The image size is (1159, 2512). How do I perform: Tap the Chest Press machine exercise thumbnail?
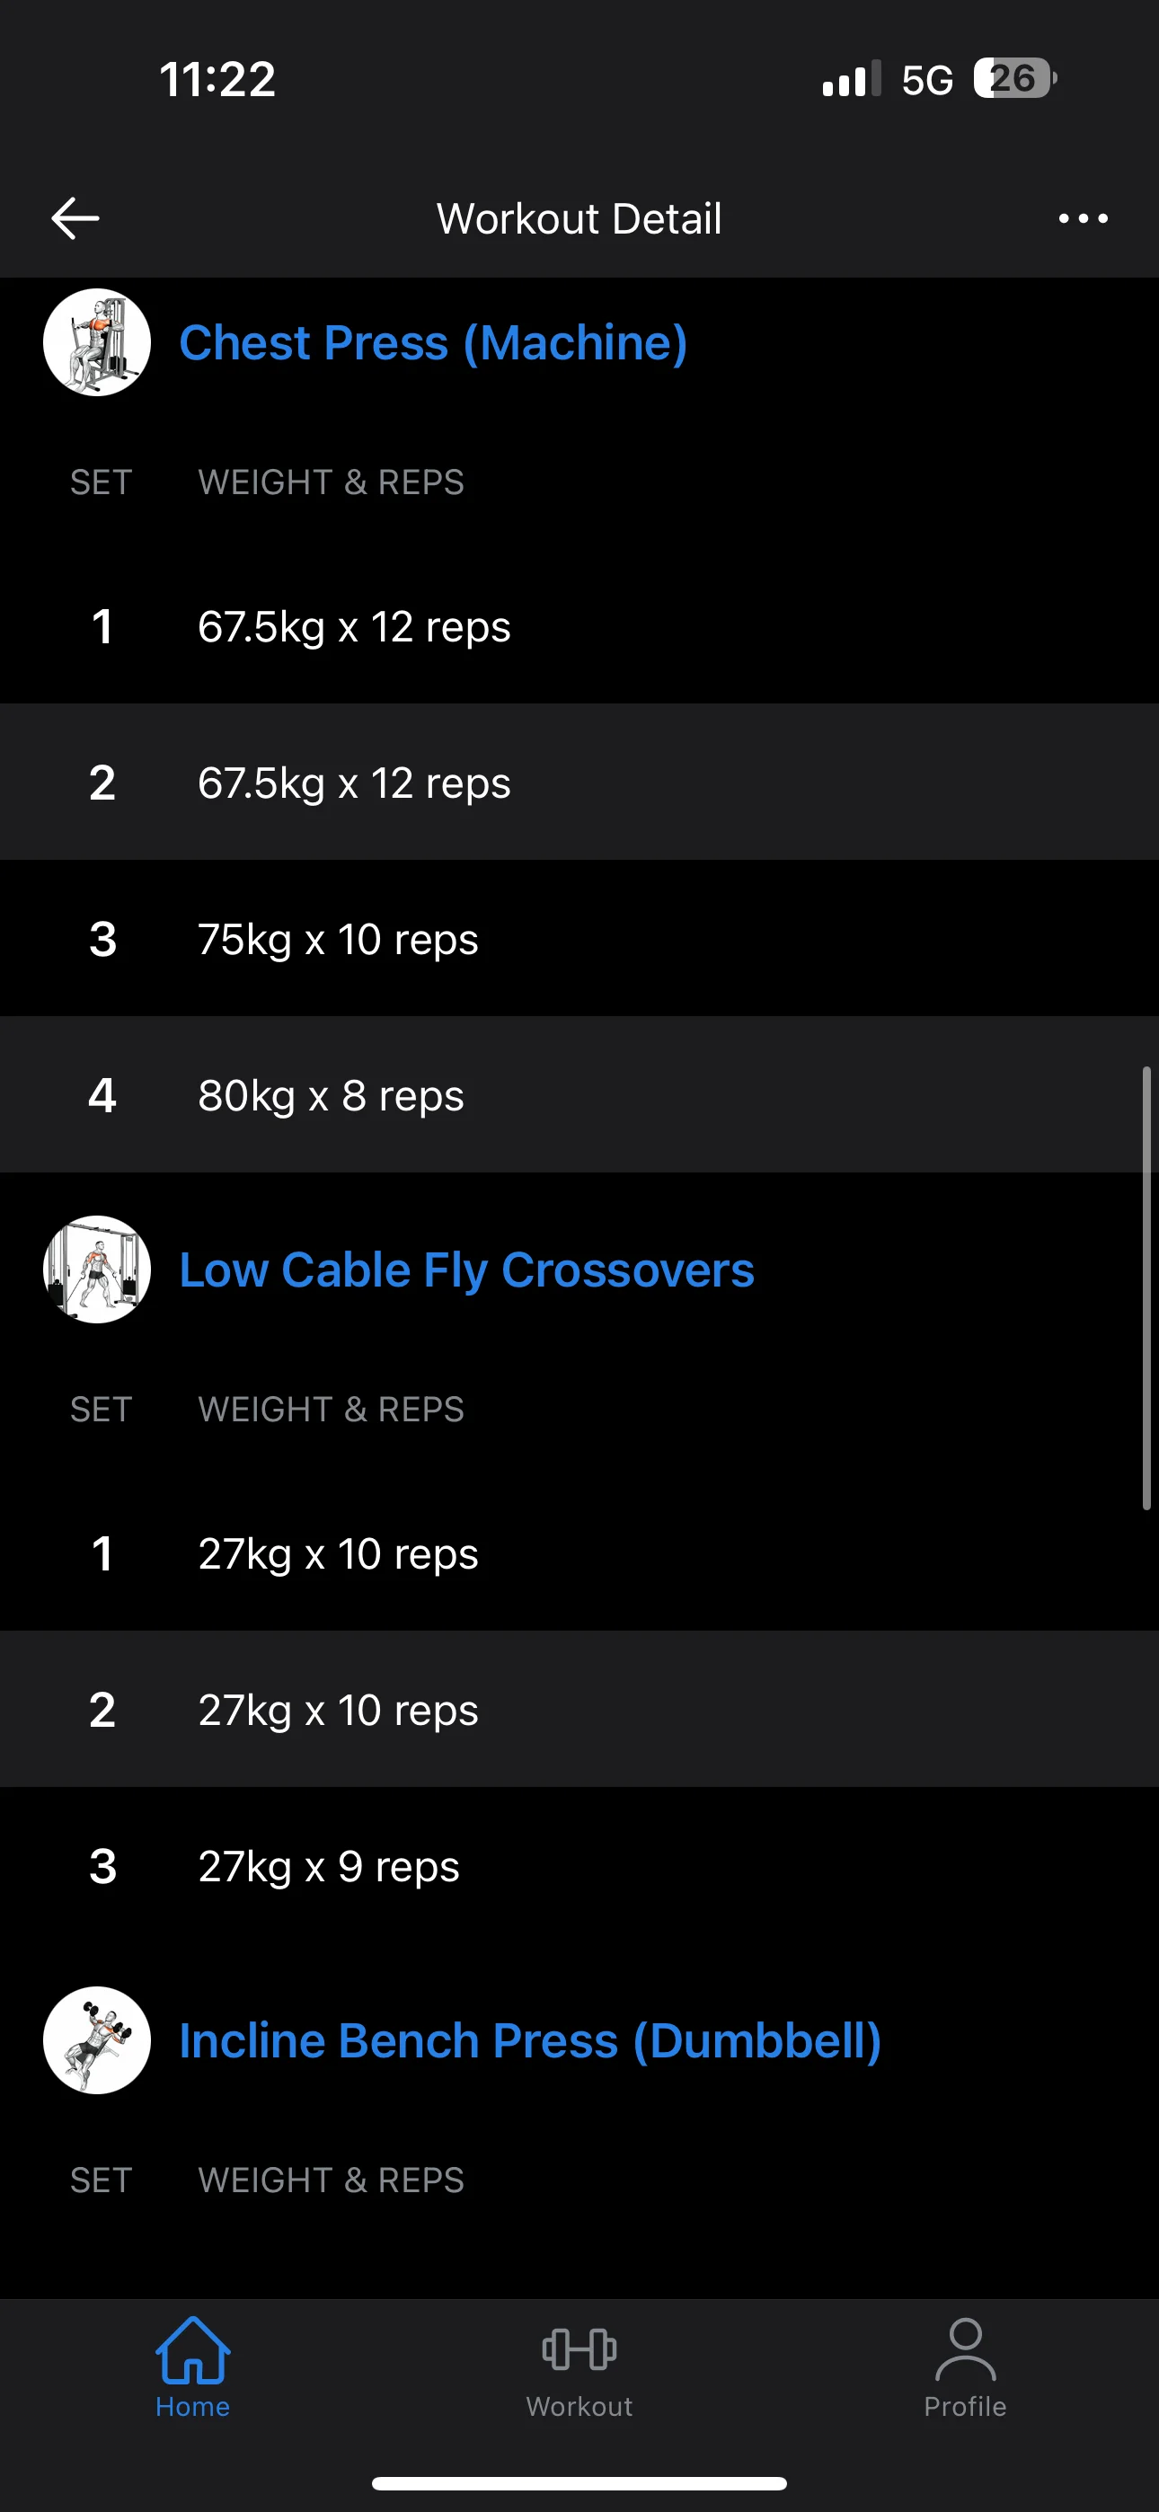pos(97,342)
